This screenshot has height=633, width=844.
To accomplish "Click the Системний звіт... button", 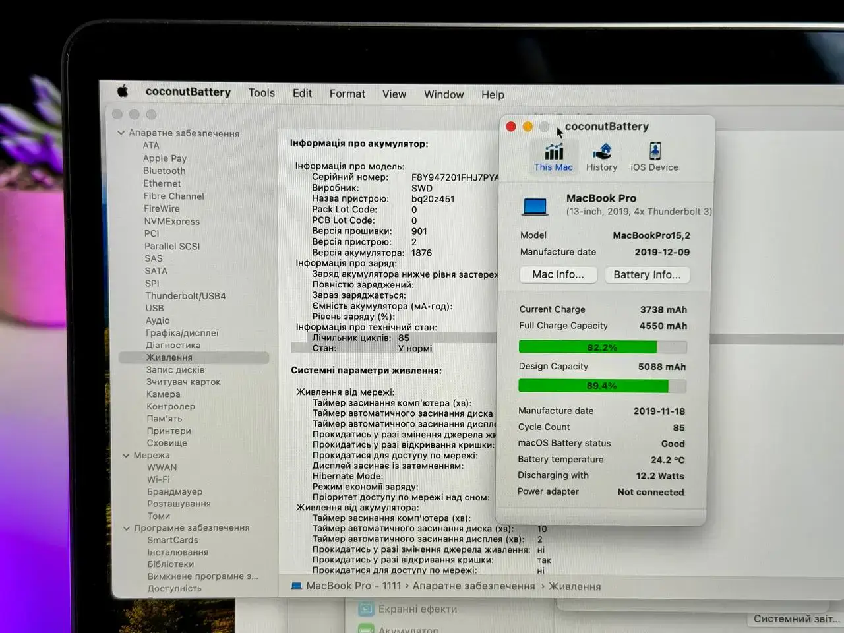I will pos(797,618).
